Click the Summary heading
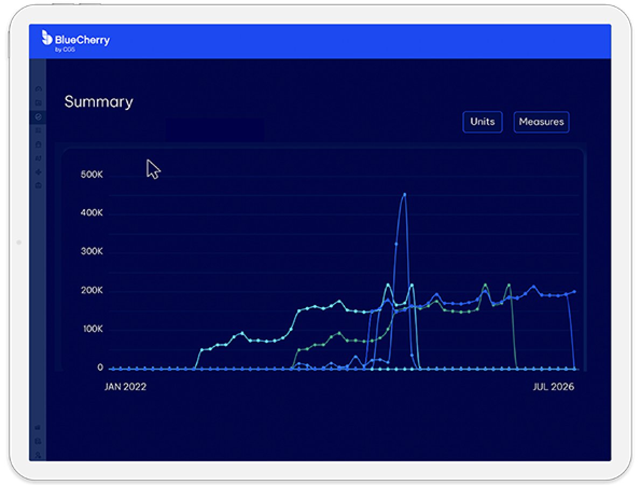Viewport: 641px width, 485px height. coord(99,102)
